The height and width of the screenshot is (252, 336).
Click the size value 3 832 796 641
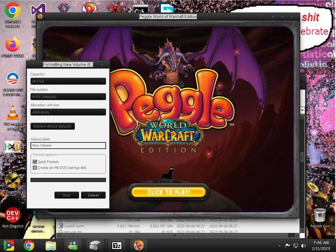pyautogui.click(x=128, y=226)
